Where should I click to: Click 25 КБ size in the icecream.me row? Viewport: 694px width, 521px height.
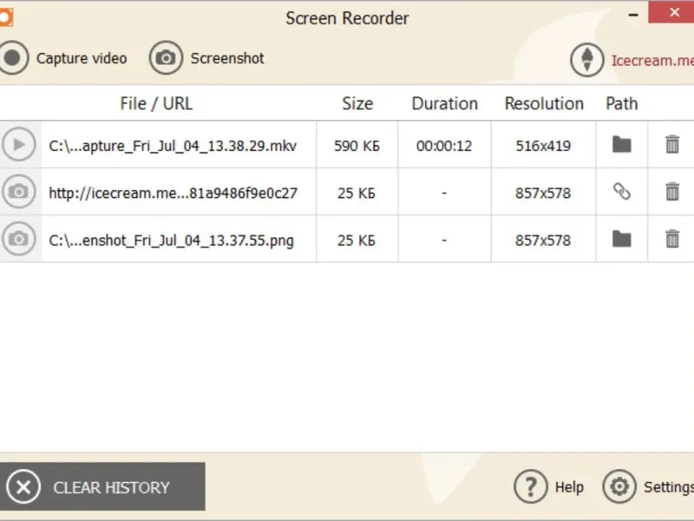357,193
